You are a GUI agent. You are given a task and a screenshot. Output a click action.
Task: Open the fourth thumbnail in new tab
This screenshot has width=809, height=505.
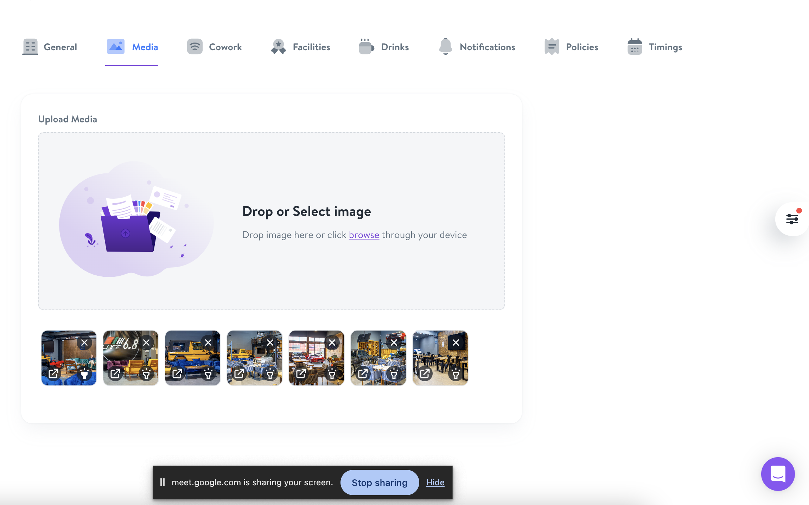click(239, 373)
